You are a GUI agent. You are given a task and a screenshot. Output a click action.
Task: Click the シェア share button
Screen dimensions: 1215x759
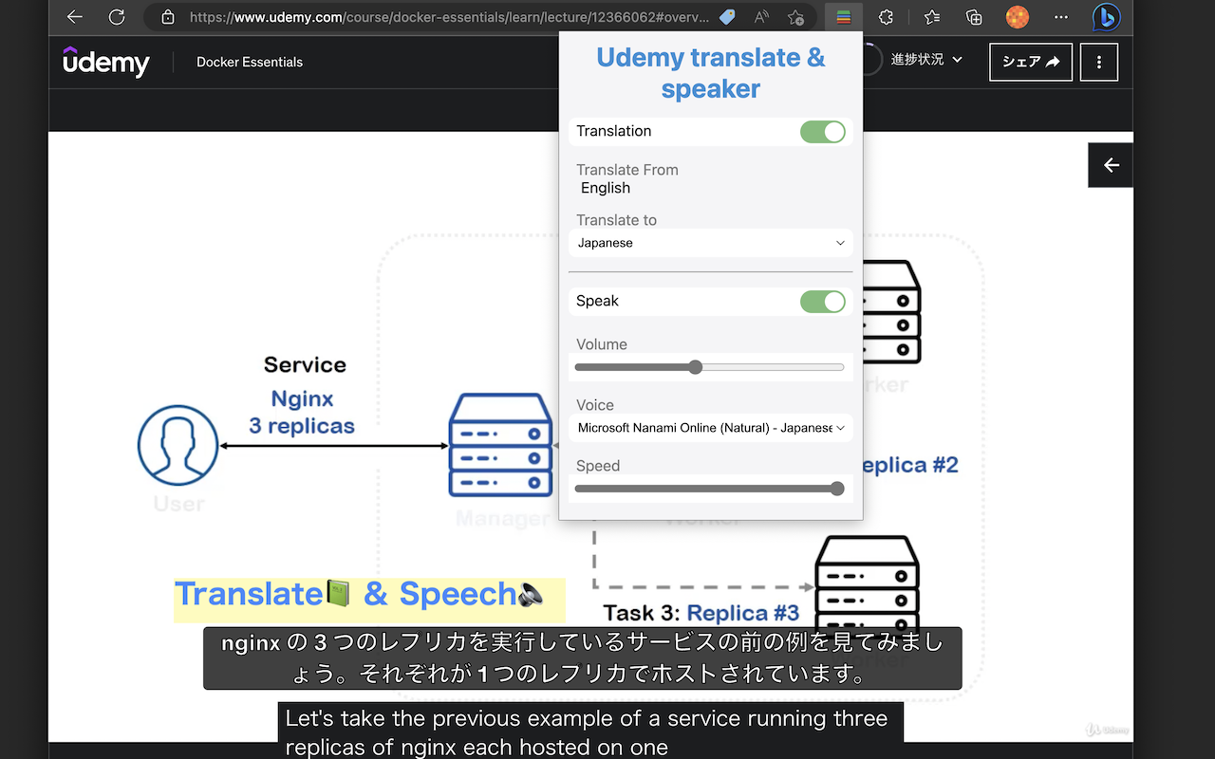click(x=1031, y=62)
